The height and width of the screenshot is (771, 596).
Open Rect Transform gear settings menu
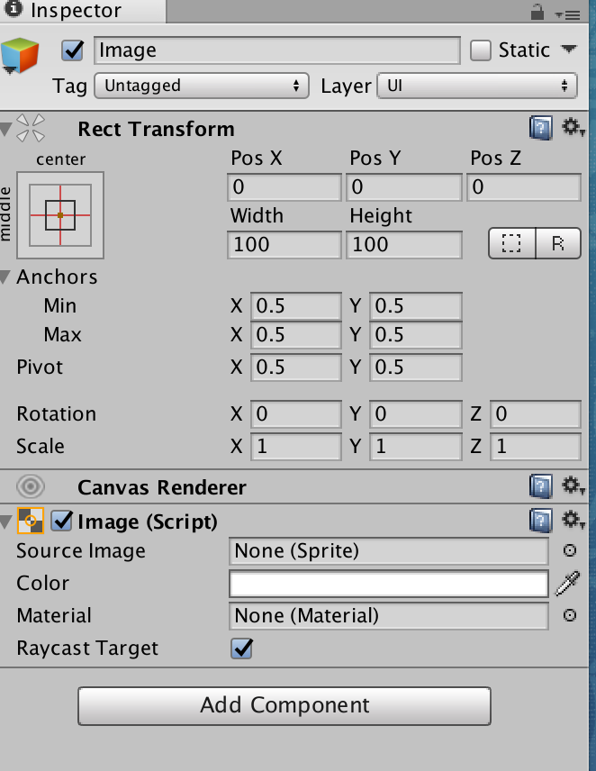pyautogui.click(x=573, y=127)
